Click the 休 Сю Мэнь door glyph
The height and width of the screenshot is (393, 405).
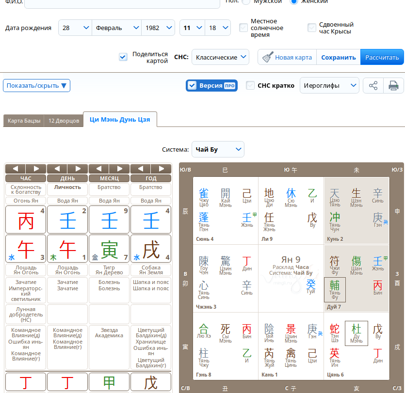pyautogui.click(x=291, y=193)
